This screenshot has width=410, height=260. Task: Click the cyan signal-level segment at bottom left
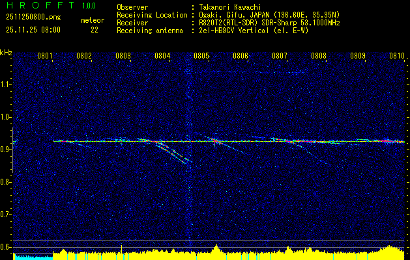[x=33, y=257]
